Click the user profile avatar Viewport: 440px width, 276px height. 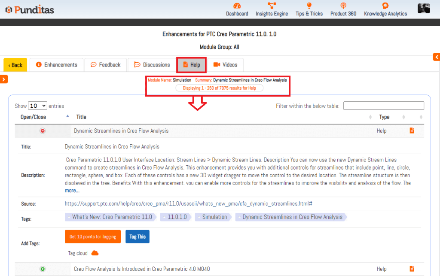pyautogui.click(x=424, y=8)
